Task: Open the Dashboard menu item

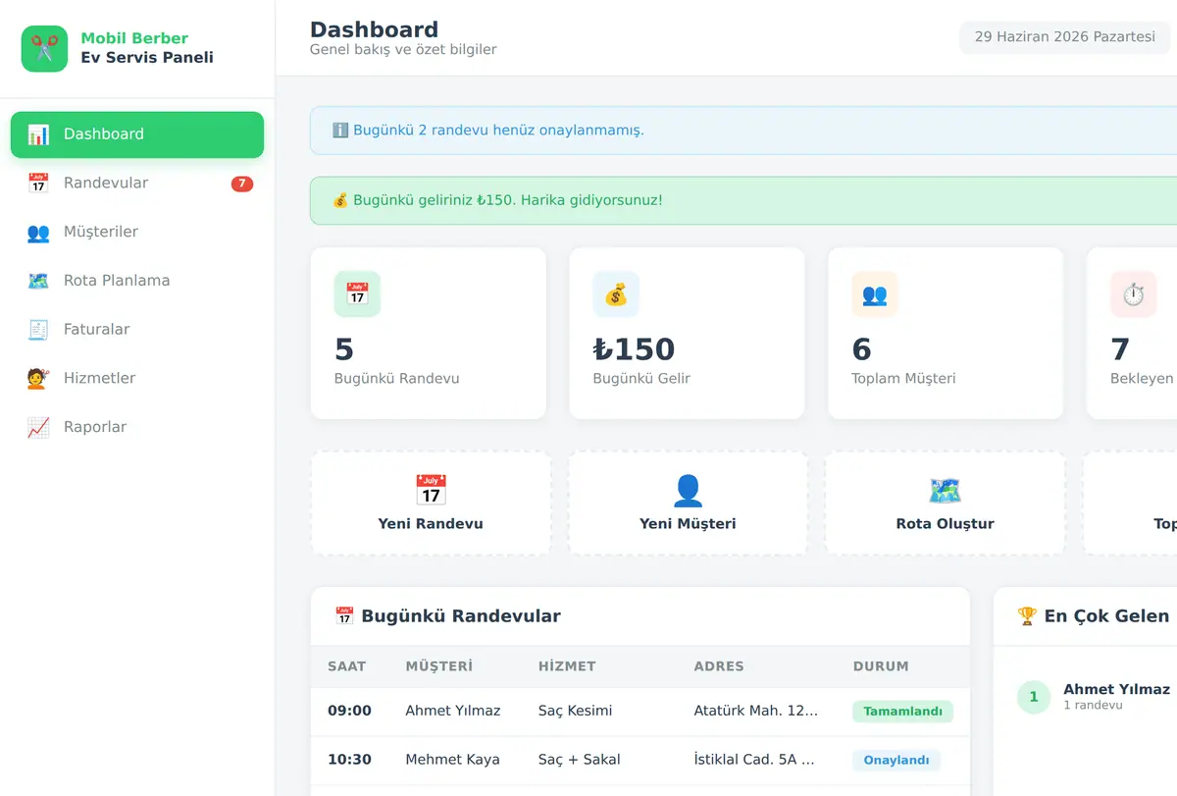Action: (x=137, y=134)
